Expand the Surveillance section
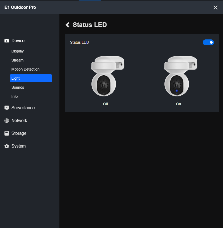This screenshot has width=223, height=228. pos(23,108)
